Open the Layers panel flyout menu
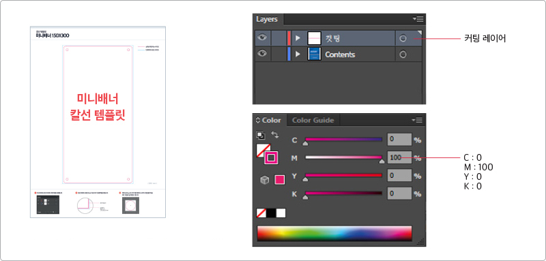Screen dimensions: 546x261 [x=418, y=19]
